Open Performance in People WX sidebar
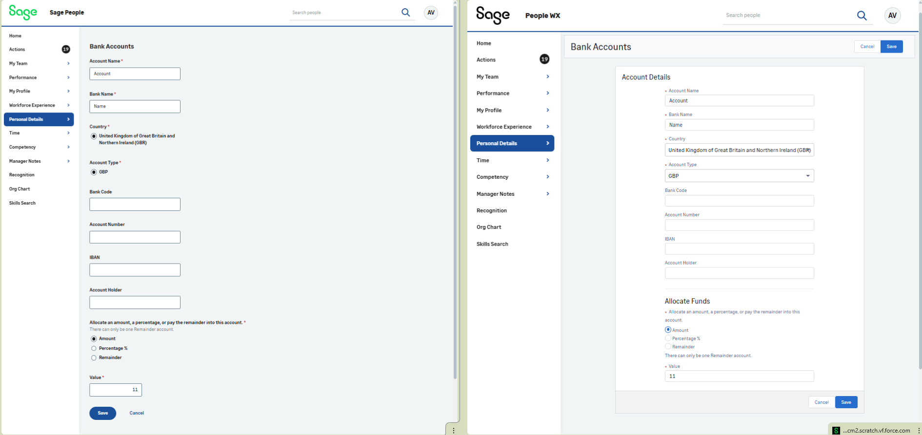Screen dimensions: 922x435 tap(493, 94)
